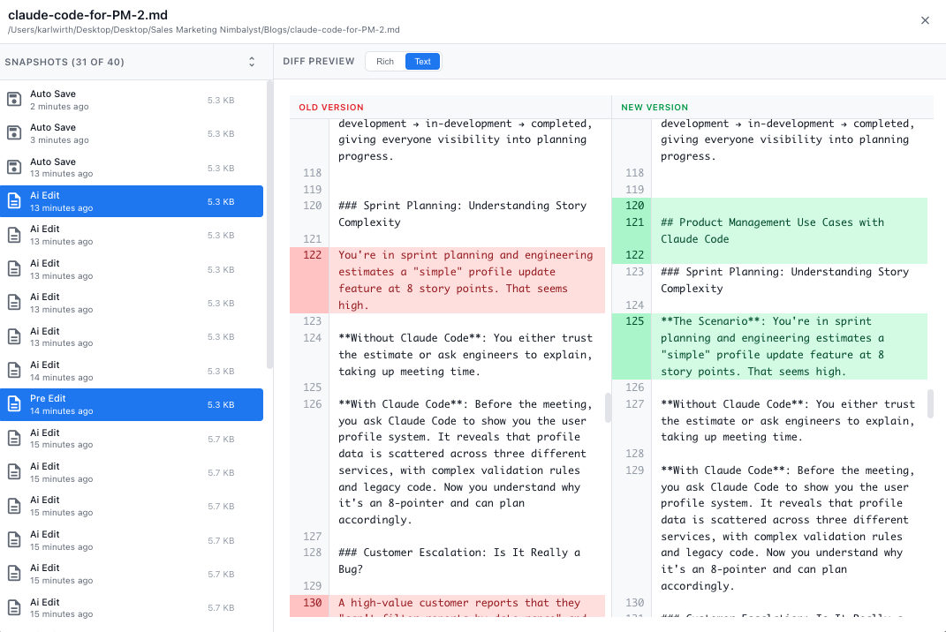Click the new version pane scrollbar
Image resolution: width=946 pixels, height=632 pixels.
click(930, 403)
